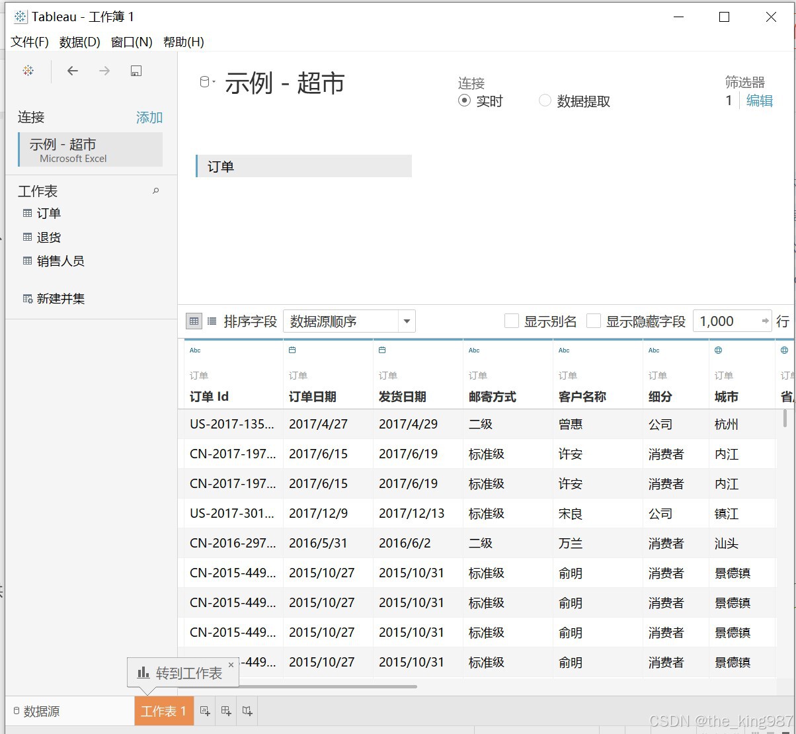Viewport: 796px width, 734px height.
Task: Click the new story icon
Action: coord(247,711)
